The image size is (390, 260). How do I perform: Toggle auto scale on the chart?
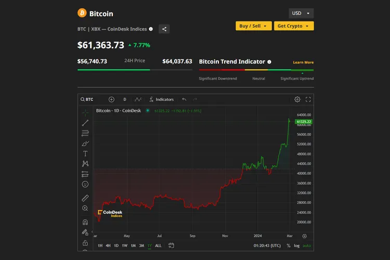[307, 245]
